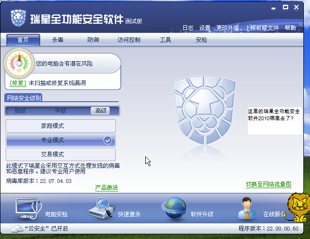Open the 日志 log menu
Image resolution: width=310 pixels, height=239 pixels.
188,28
